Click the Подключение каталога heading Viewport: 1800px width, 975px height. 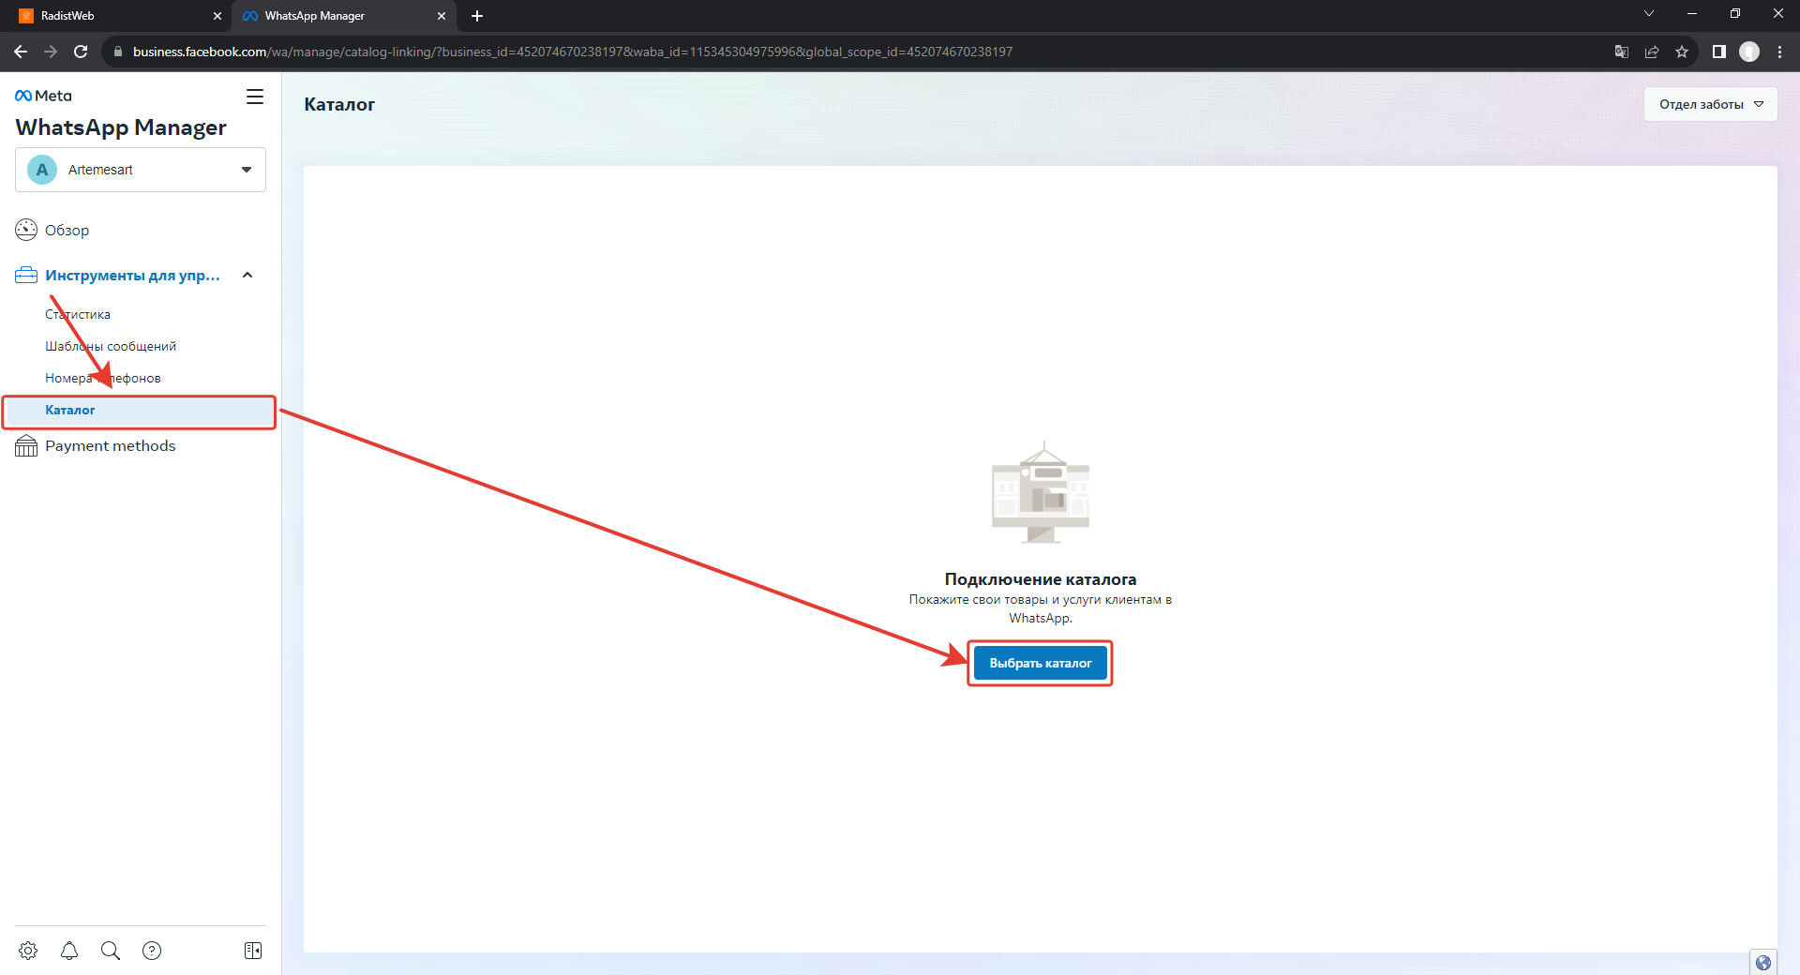1041,579
